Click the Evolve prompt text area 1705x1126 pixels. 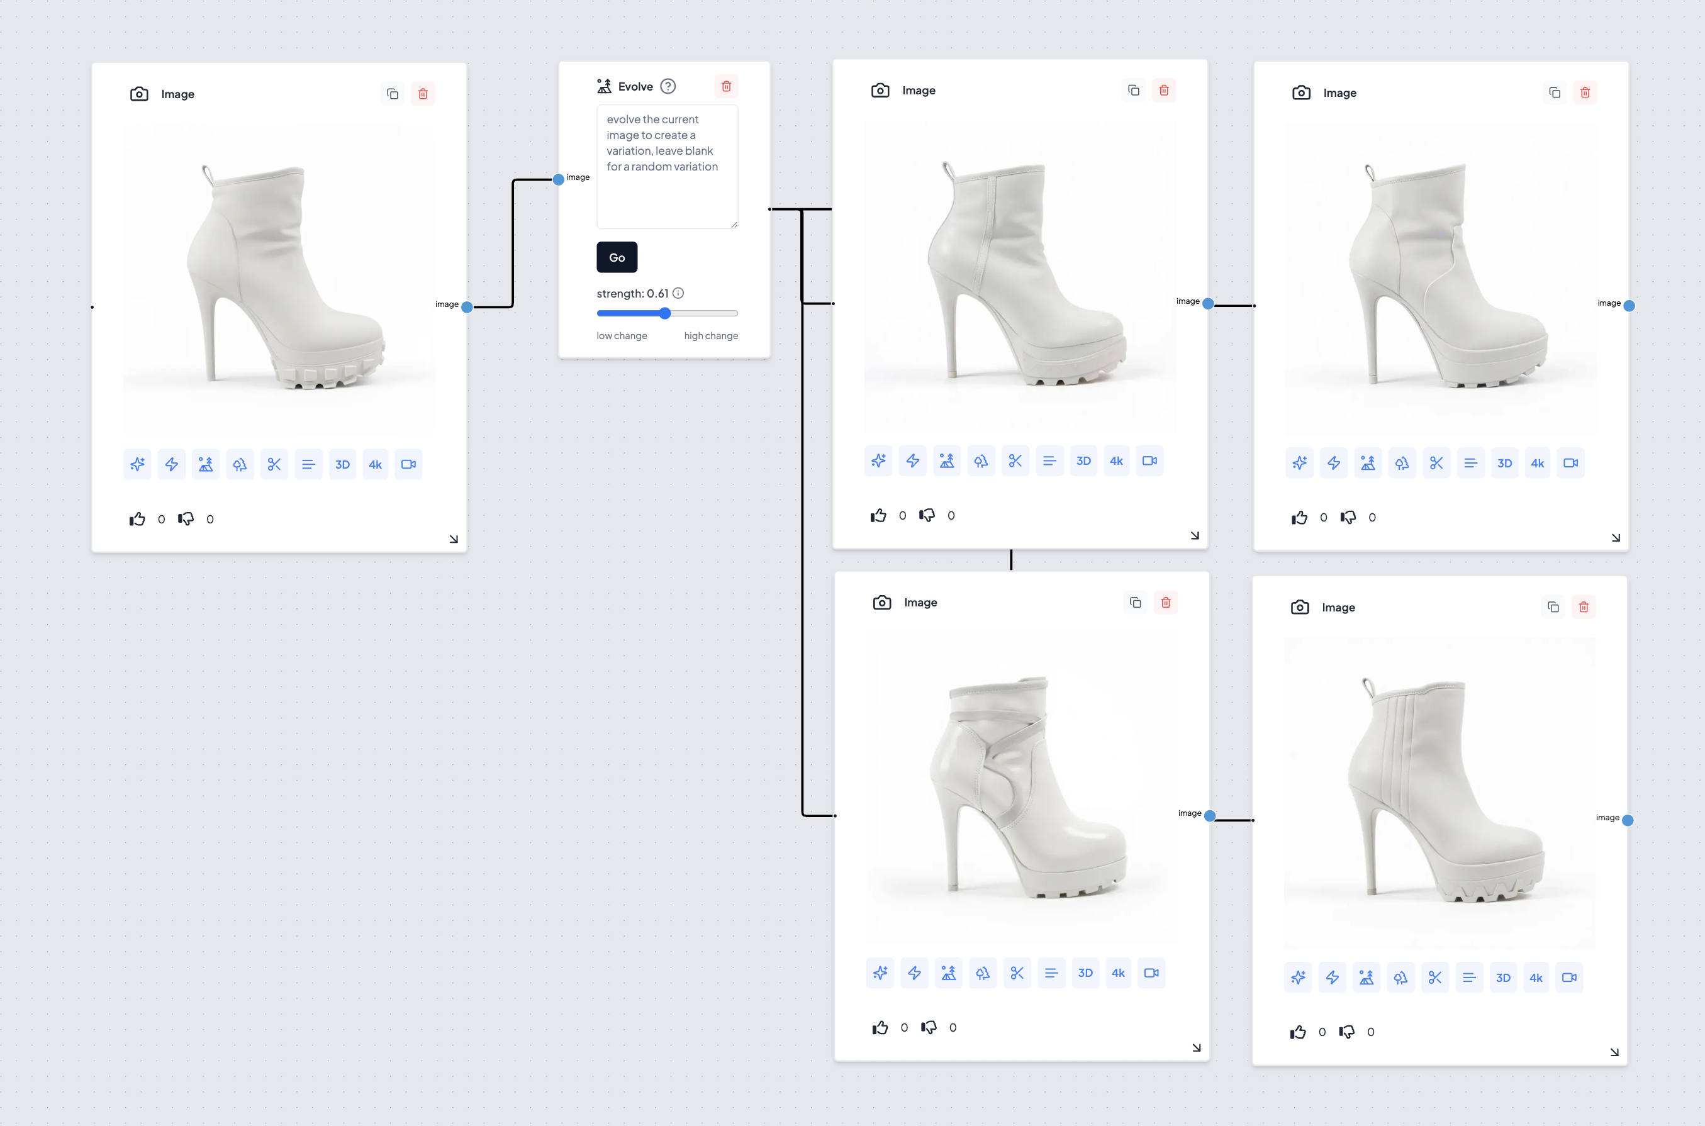point(666,167)
